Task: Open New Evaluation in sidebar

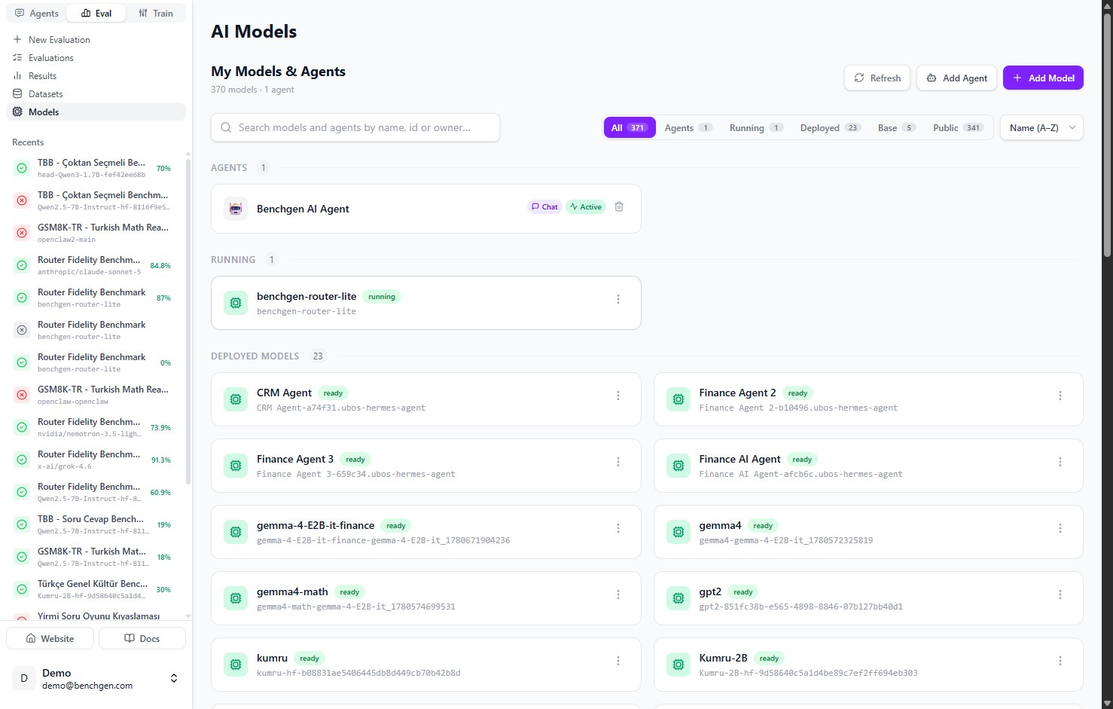Action: [96, 39]
